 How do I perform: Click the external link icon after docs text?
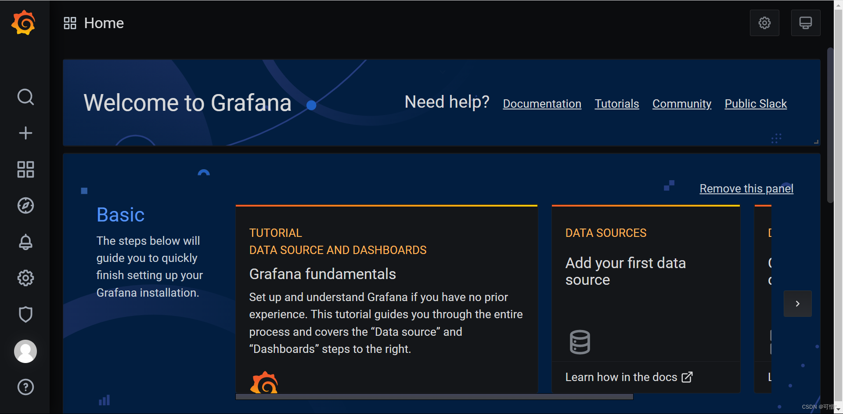click(x=687, y=377)
